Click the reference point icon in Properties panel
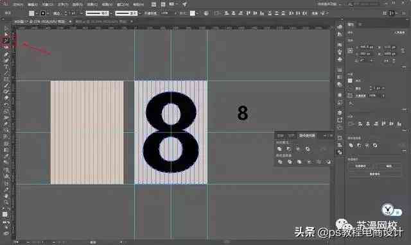 (350, 51)
